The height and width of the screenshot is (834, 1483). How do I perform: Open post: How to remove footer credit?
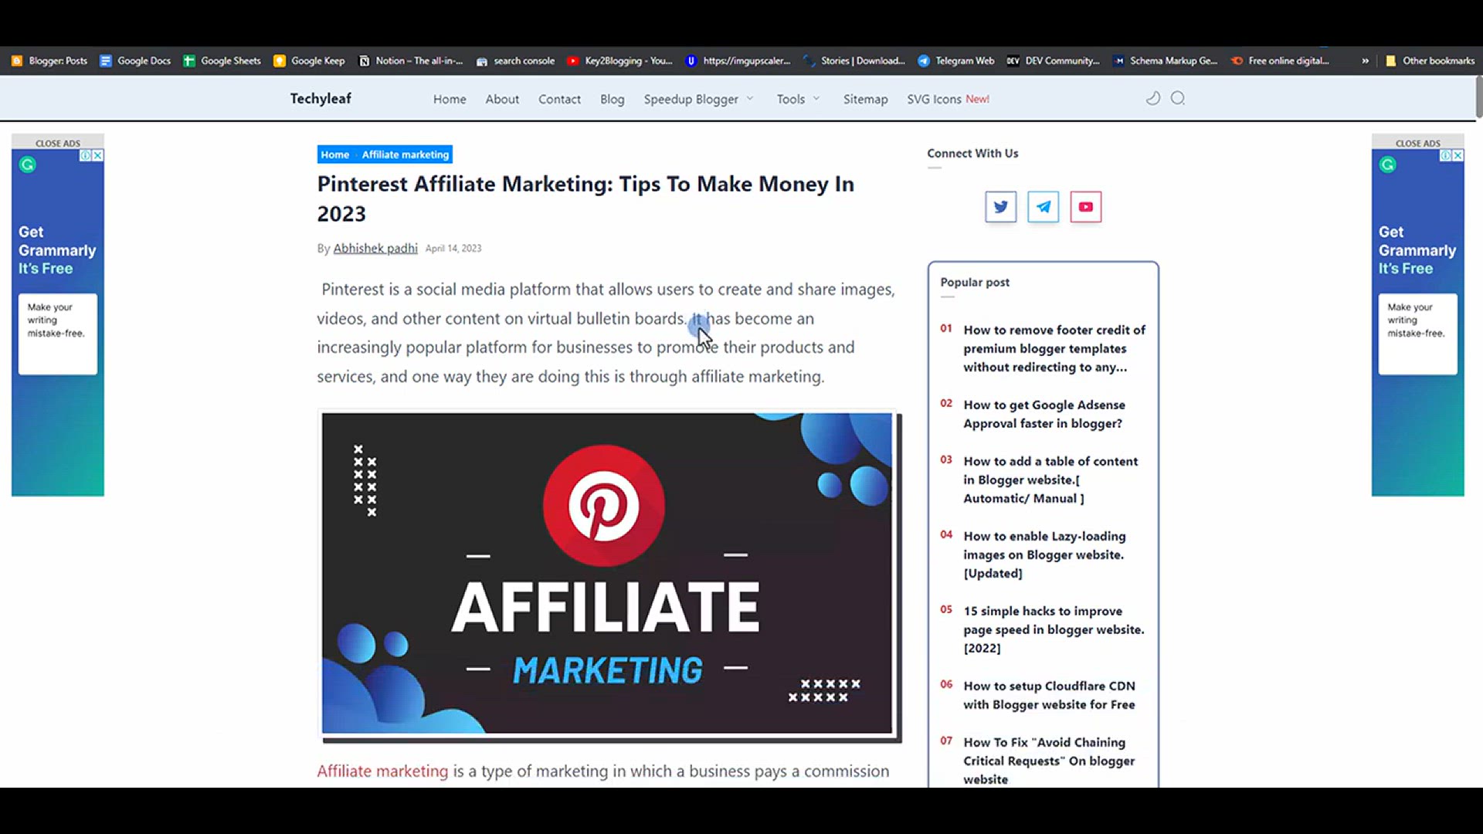[1054, 348]
